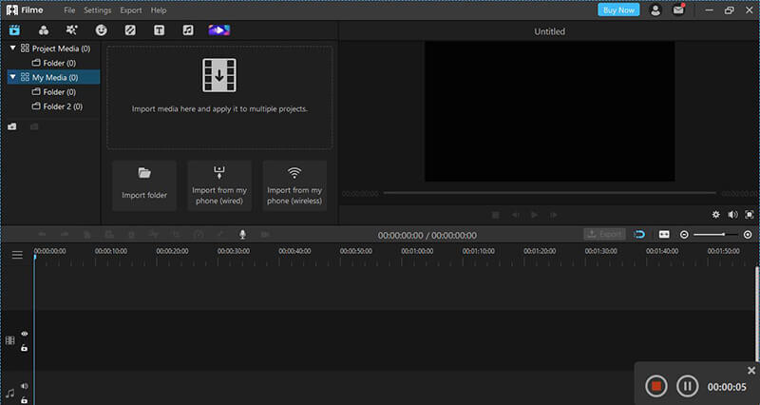Open the smiley Elements tab icon
Image resolution: width=760 pixels, height=405 pixels.
point(101,30)
